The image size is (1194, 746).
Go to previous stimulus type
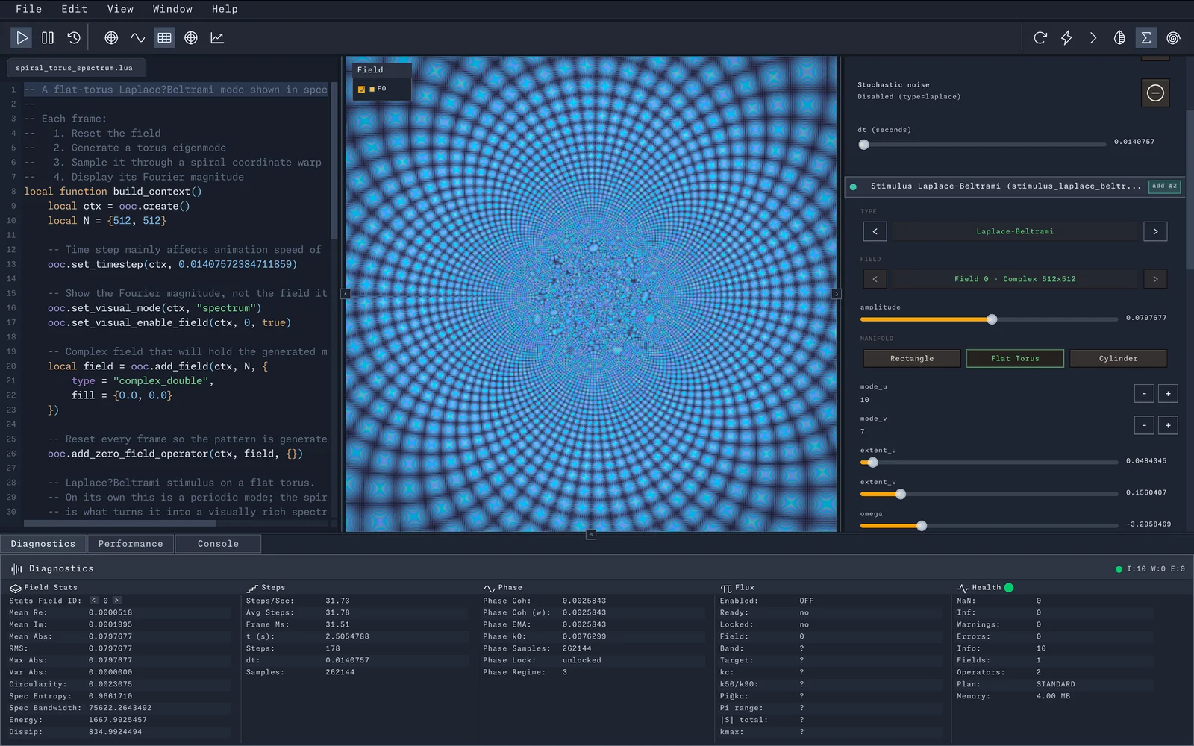coord(875,231)
